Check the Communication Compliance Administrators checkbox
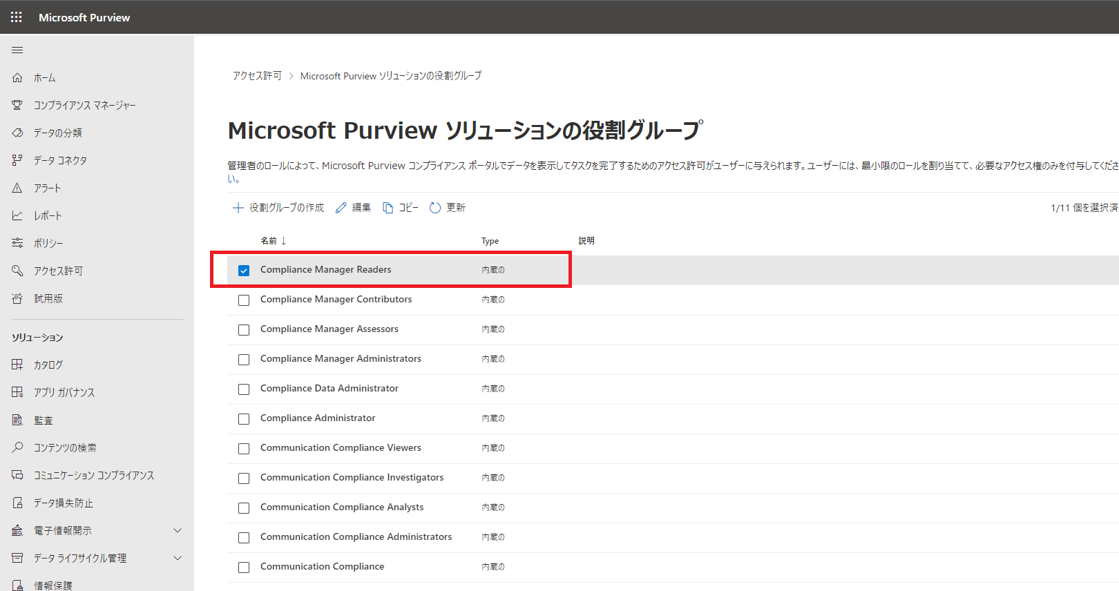This screenshot has width=1119, height=591. (x=244, y=538)
